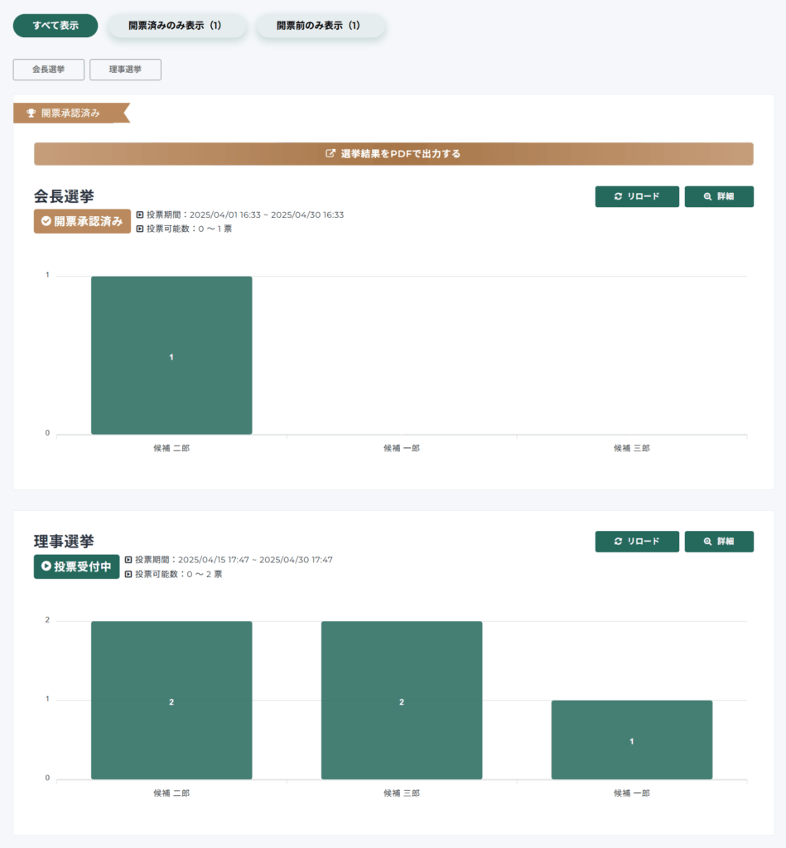
Task: Select the すべて表示 filter
Action: click(55, 26)
